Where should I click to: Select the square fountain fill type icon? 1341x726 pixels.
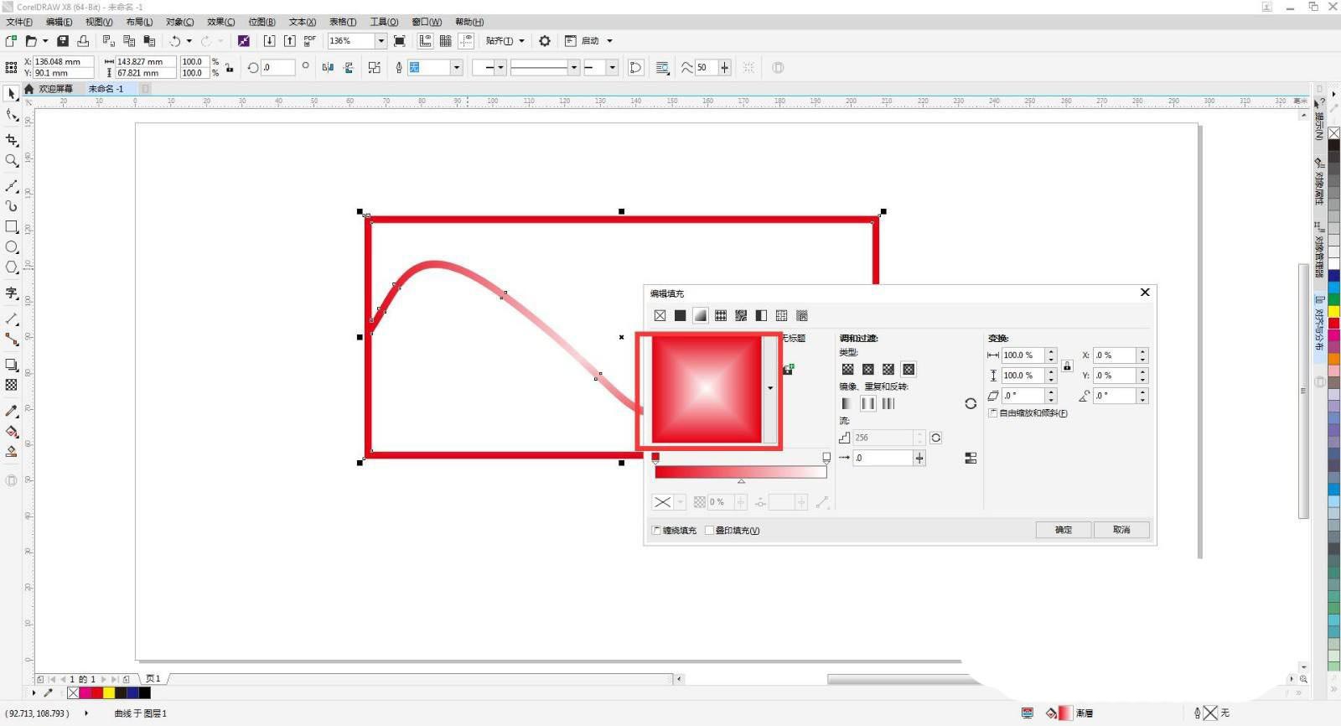(909, 369)
